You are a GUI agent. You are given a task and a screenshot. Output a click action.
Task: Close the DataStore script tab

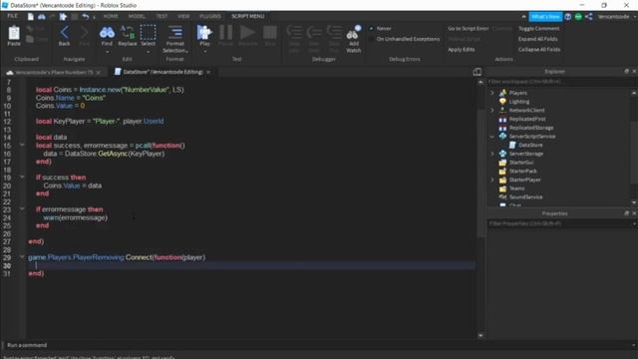click(x=208, y=72)
